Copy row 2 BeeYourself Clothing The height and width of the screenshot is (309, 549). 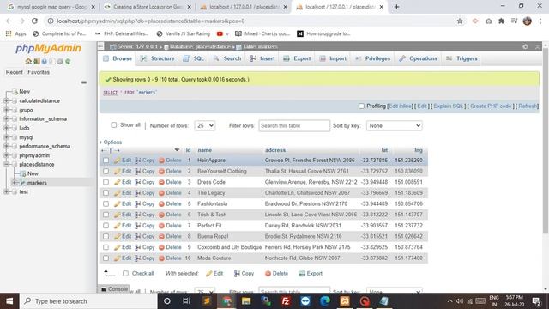click(145, 171)
